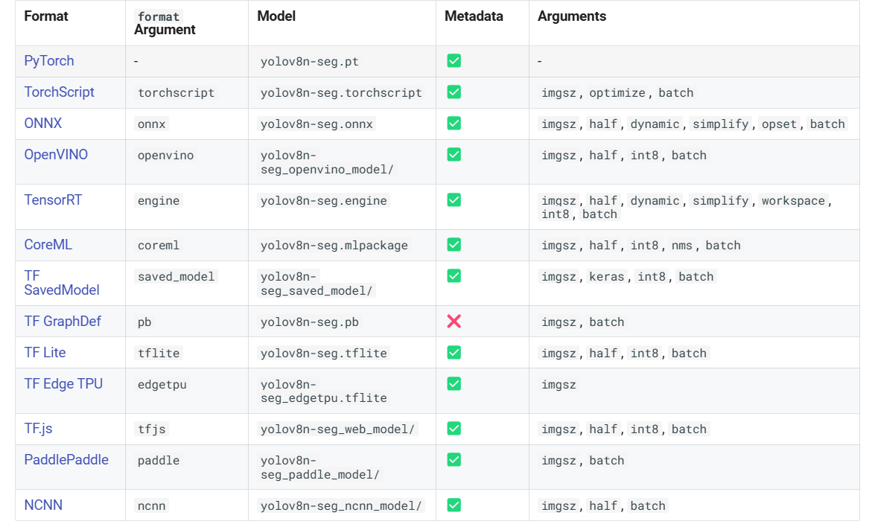The image size is (875, 524).
Task: Follow the TF SavedModel link
Action: tap(61, 283)
